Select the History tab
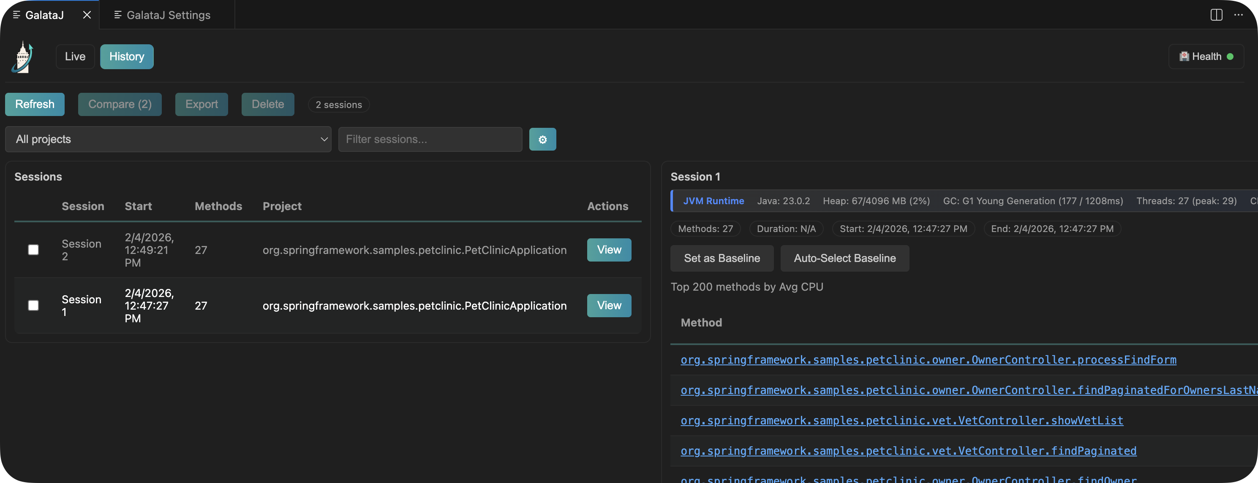This screenshot has height=483, width=1258. [126, 57]
